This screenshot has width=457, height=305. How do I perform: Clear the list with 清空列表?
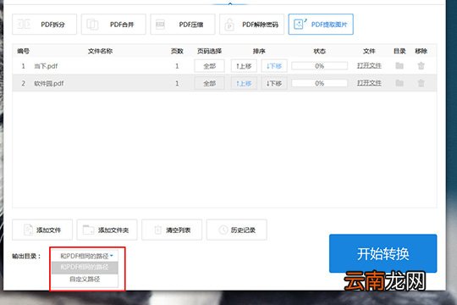point(172,230)
